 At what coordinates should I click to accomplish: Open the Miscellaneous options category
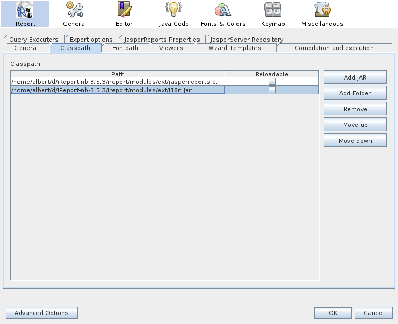(x=323, y=14)
